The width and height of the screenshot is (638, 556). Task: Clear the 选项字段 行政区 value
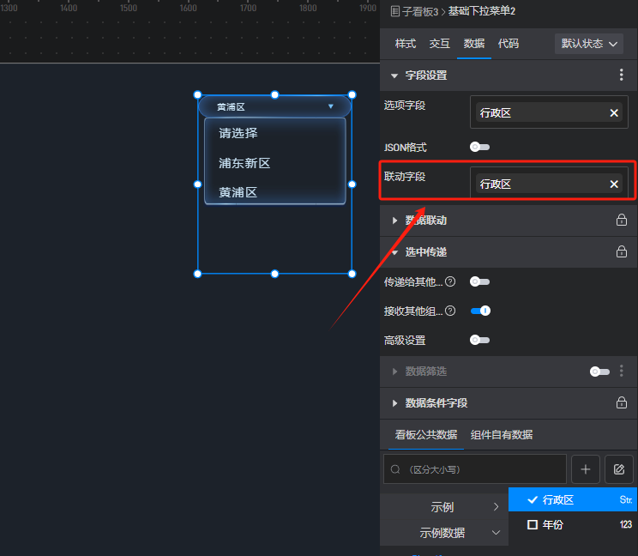[x=614, y=112]
